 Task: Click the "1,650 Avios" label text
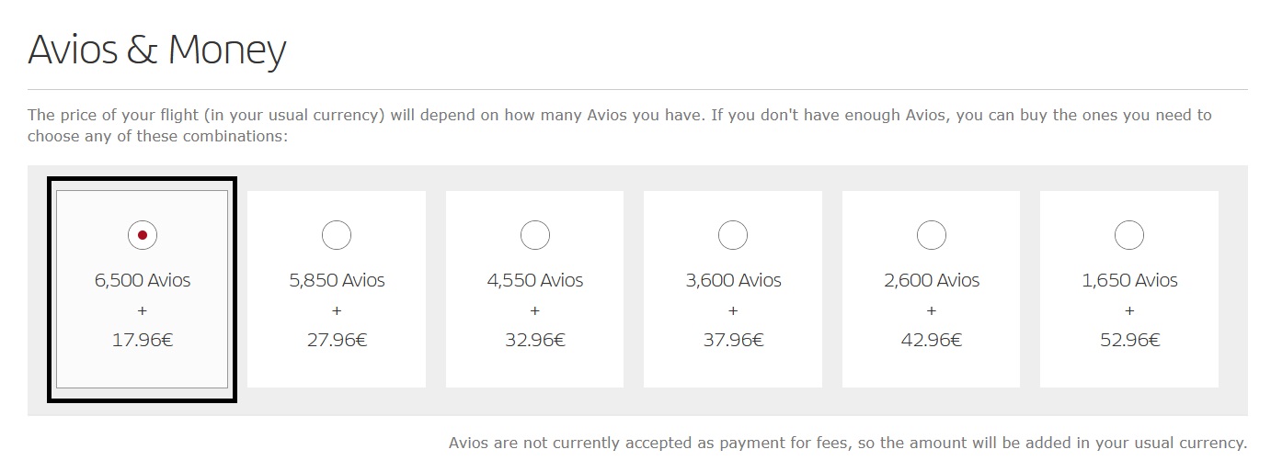[x=1129, y=280]
